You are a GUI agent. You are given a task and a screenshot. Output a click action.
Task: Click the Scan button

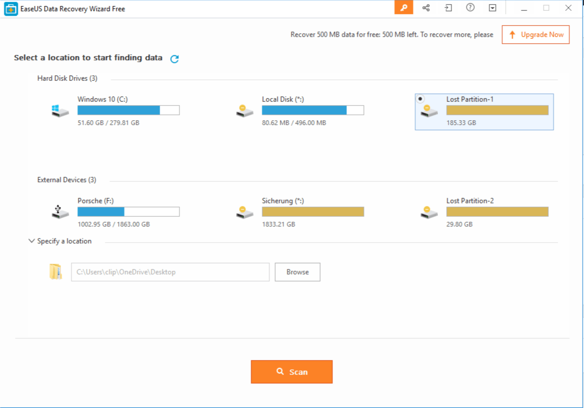(x=291, y=372)
